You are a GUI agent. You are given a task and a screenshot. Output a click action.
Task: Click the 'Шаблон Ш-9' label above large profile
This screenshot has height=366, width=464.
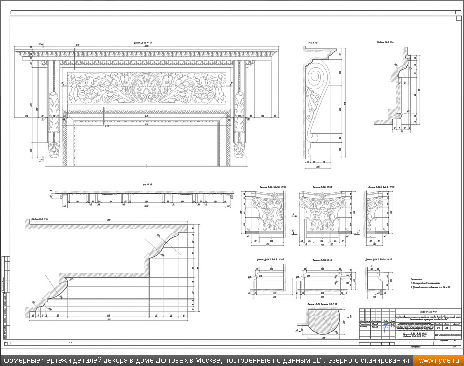40,219
